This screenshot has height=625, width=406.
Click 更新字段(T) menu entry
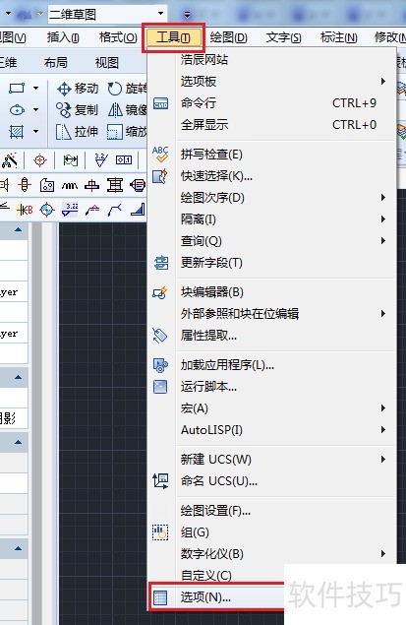(x=270, y=262)
